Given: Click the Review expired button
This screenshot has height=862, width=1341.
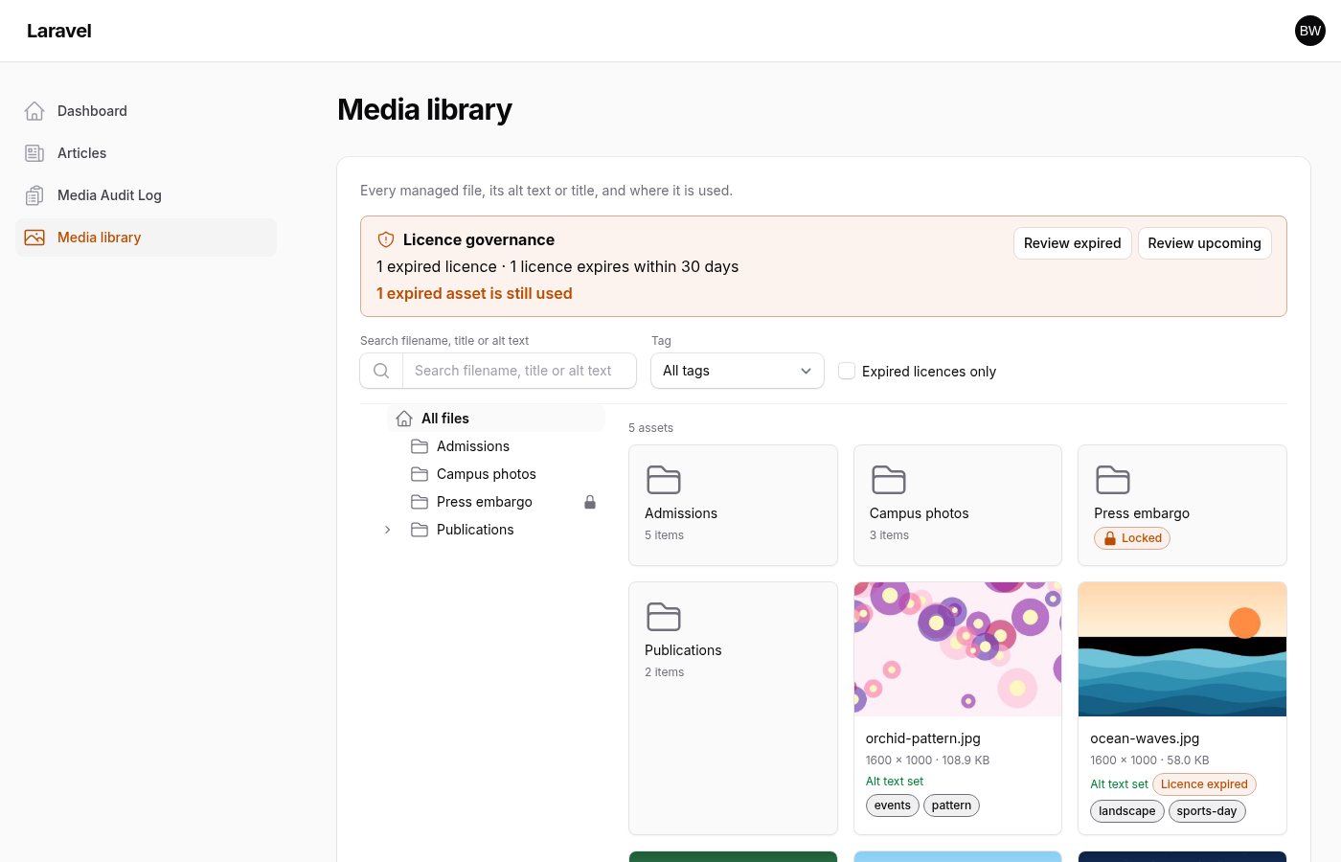Looking at the screenshot, I should pos(1073,243).
